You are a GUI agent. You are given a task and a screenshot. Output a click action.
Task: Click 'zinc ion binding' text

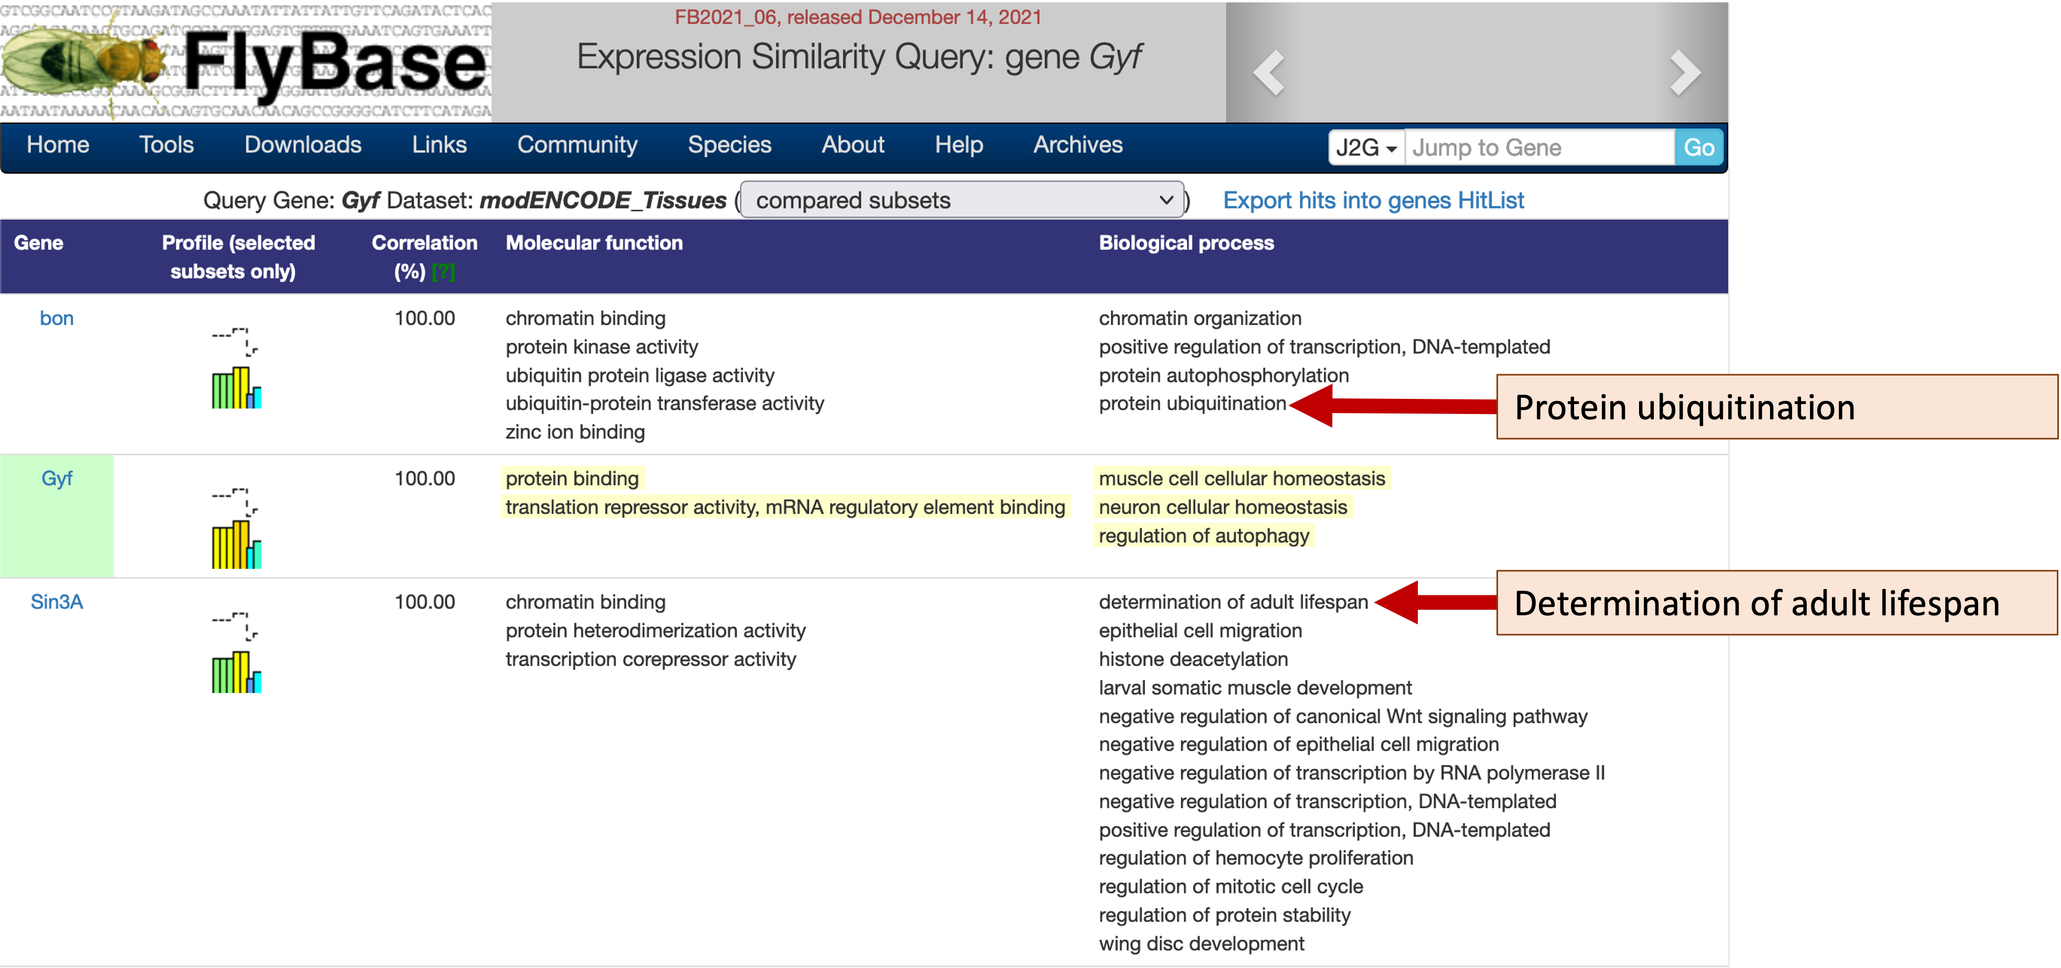tap(574, 432)
